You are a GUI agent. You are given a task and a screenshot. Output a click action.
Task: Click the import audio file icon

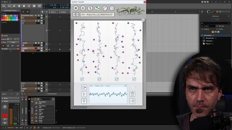click(84, 87)
